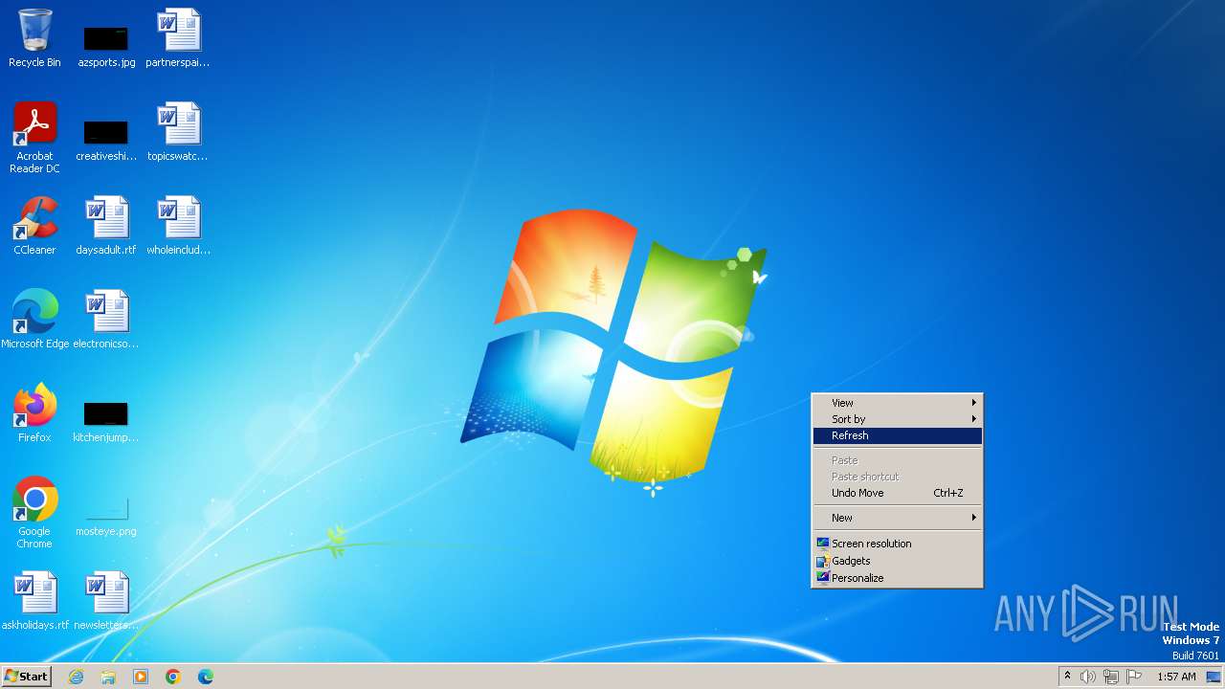Open Windows Media Player on taskbar
This screenshot has width=1225, height=689.
[141, 677]
